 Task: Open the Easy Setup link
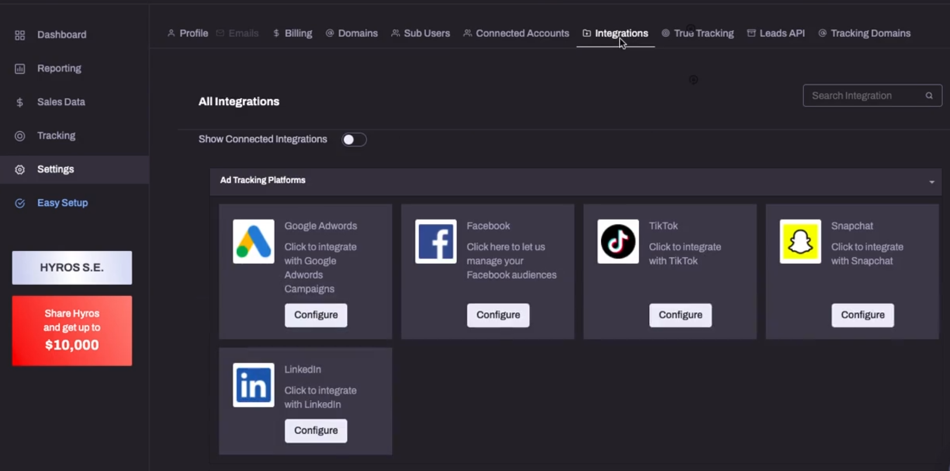(63, 203)
